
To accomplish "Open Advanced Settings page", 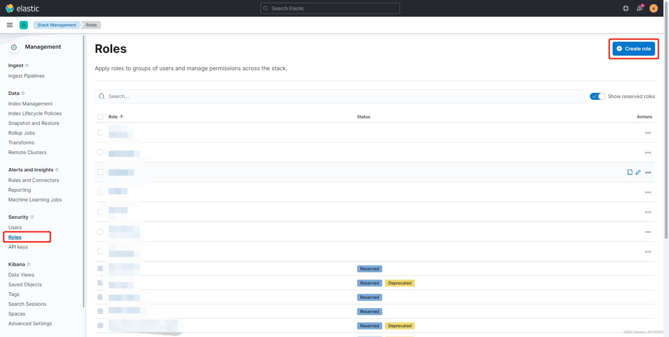I will [30, 323].
